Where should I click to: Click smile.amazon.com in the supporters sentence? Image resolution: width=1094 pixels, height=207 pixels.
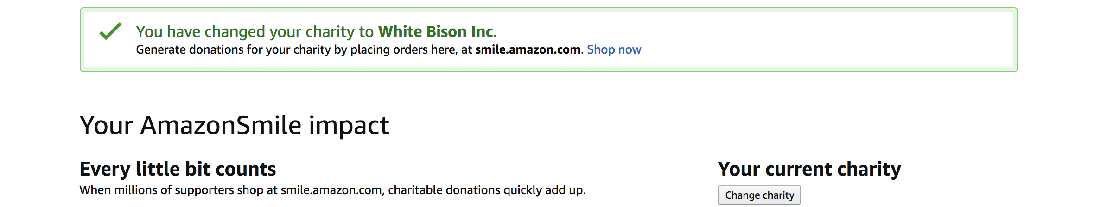pyautogui.click(x=332, y=190)
